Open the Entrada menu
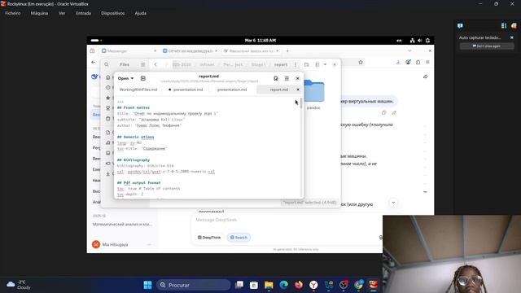521x293 pixels. coord(83,13)
